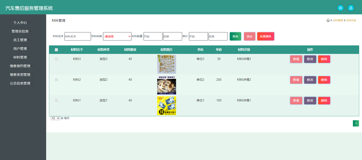Click the 类型2 cell
Image resolution: width=362 pixels, height=160 pixels.
coord(104,80)
